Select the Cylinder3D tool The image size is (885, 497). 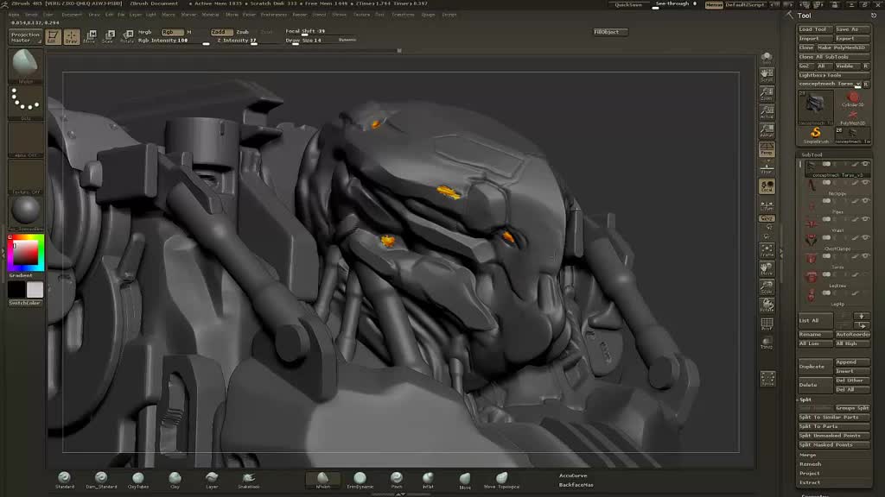853,98
